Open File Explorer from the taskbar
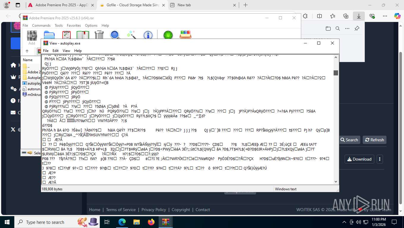The width and height of the screenshot is (404, 228). coord(136,222)
